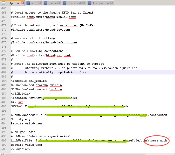Click line number 488 in the margin

[x=4, y=98]
